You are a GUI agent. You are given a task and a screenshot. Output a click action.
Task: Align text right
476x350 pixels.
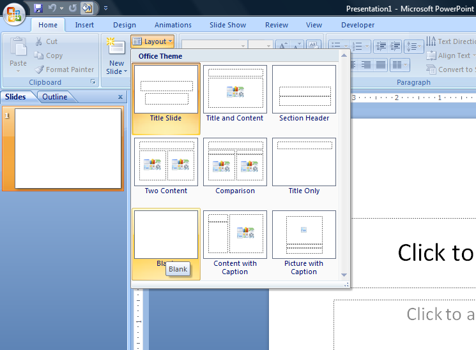point(366,64)
